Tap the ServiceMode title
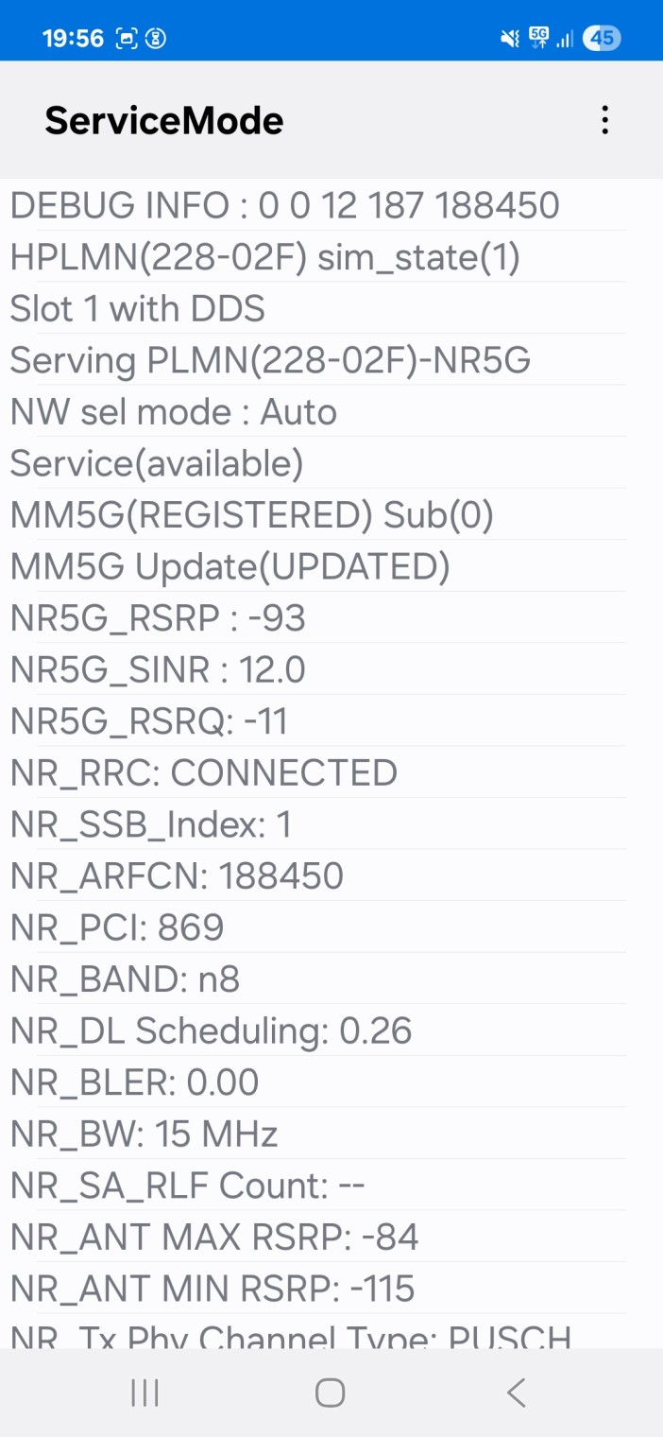 tap(164, 120)
